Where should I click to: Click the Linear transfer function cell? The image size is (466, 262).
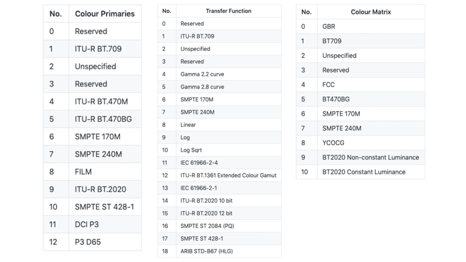tap(188, 125)
